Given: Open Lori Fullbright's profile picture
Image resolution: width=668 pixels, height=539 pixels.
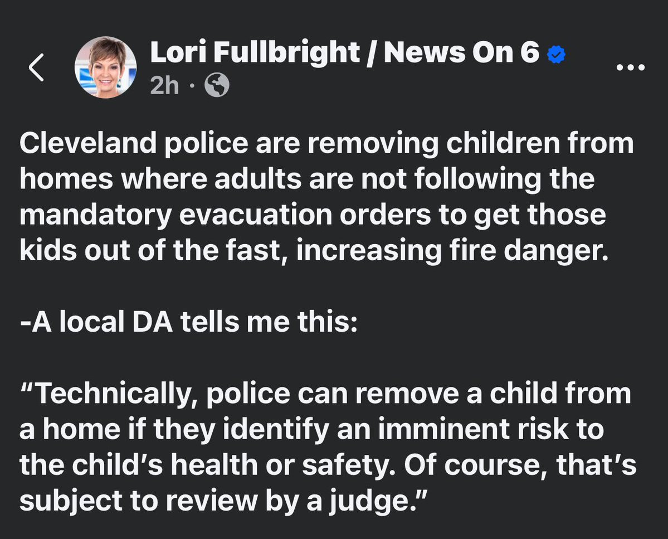Looking at the screenshot, I should [x=105, y=67].
